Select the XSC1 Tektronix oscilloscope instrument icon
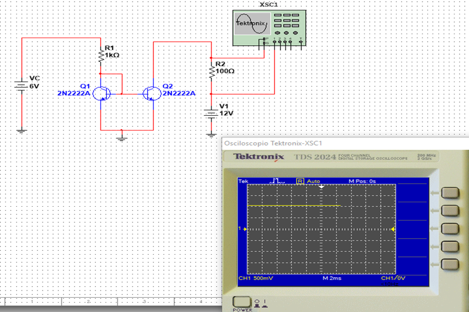 click(x=269, y=28)
